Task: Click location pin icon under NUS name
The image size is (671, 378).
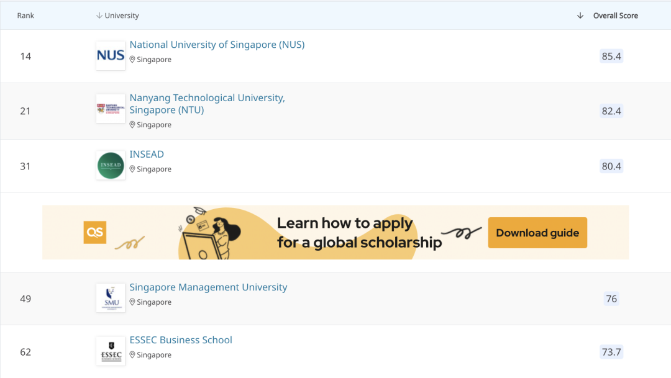Action: (x=132, y=60)
